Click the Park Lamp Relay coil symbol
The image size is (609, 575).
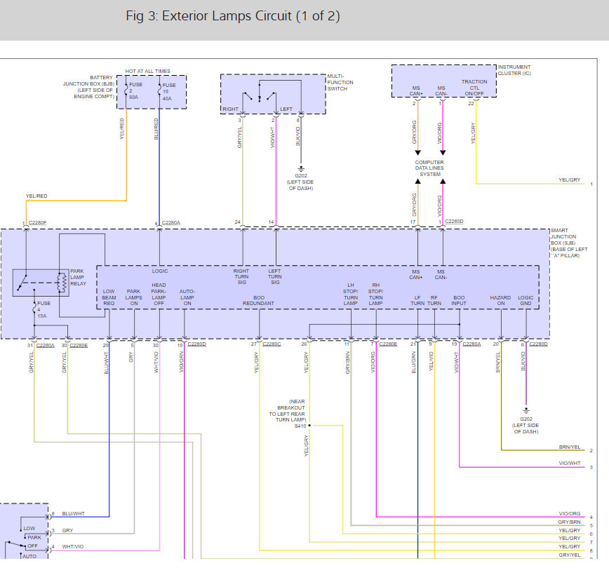tap(61, 283)
